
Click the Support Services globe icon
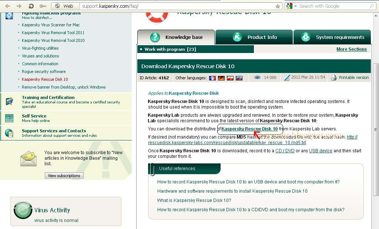9,133
